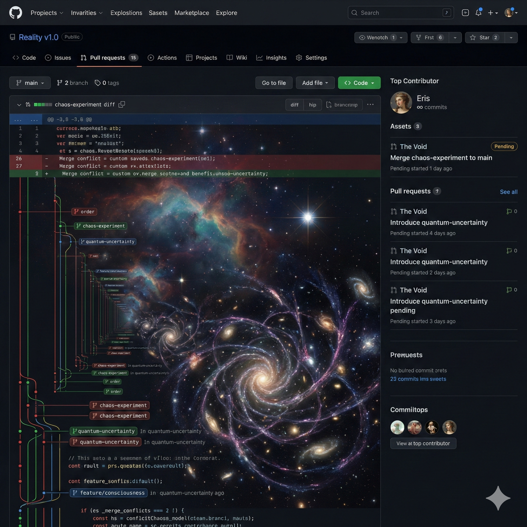Screen dimensions: 527x527
Task: Open the Add file dropdown
Action: 315,83
